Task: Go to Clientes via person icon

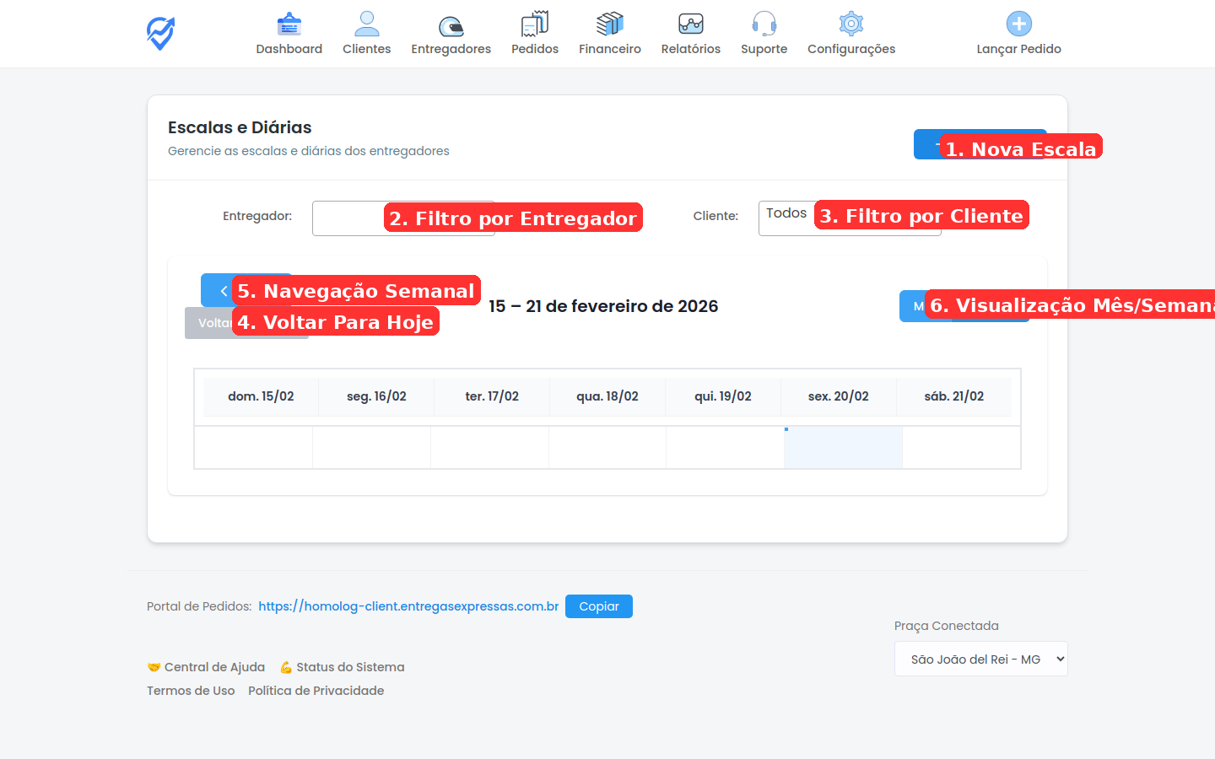Action: coord(366,24)
